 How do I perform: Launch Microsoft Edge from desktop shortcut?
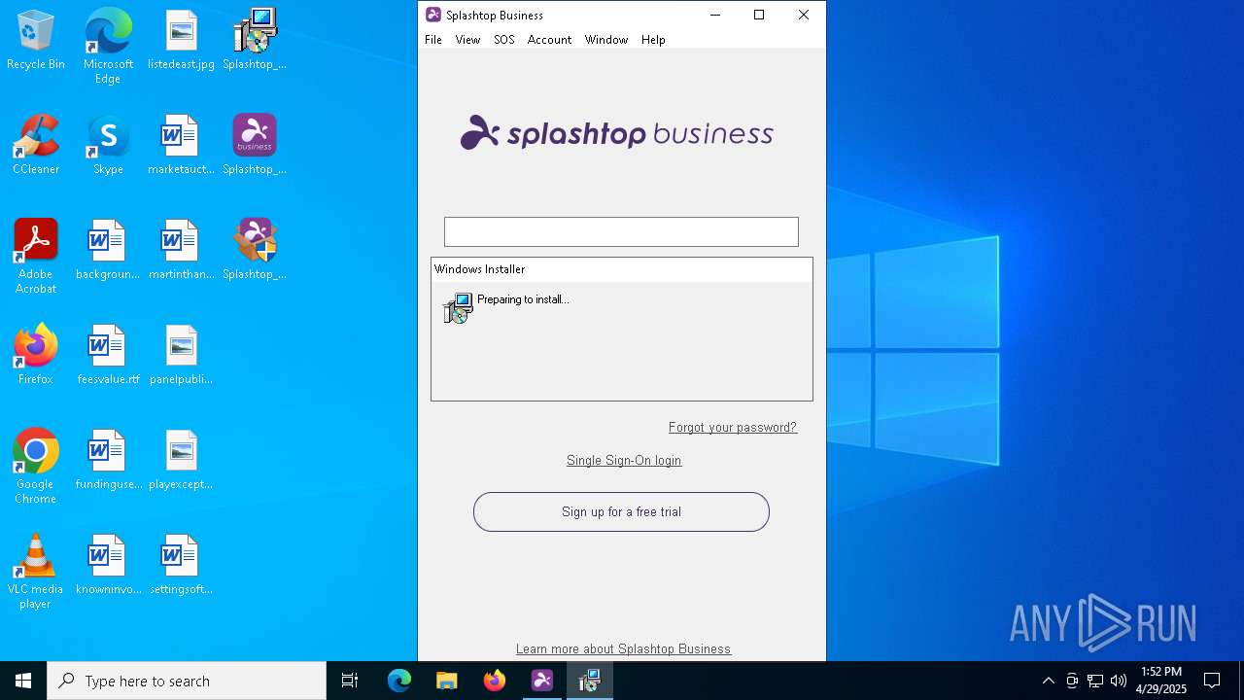108,47
